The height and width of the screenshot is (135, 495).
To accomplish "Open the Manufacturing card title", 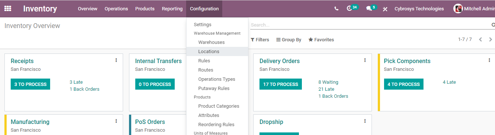I will pyautogui.click(x=30, y=122).
